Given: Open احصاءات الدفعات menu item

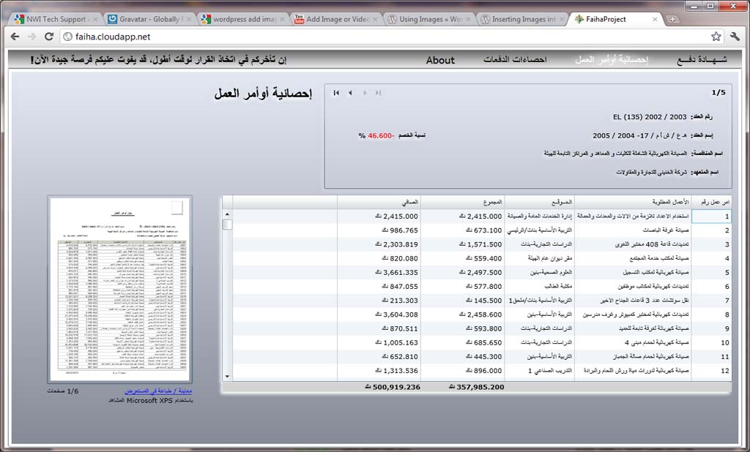Looking at the screenshot, I should 515,60.
